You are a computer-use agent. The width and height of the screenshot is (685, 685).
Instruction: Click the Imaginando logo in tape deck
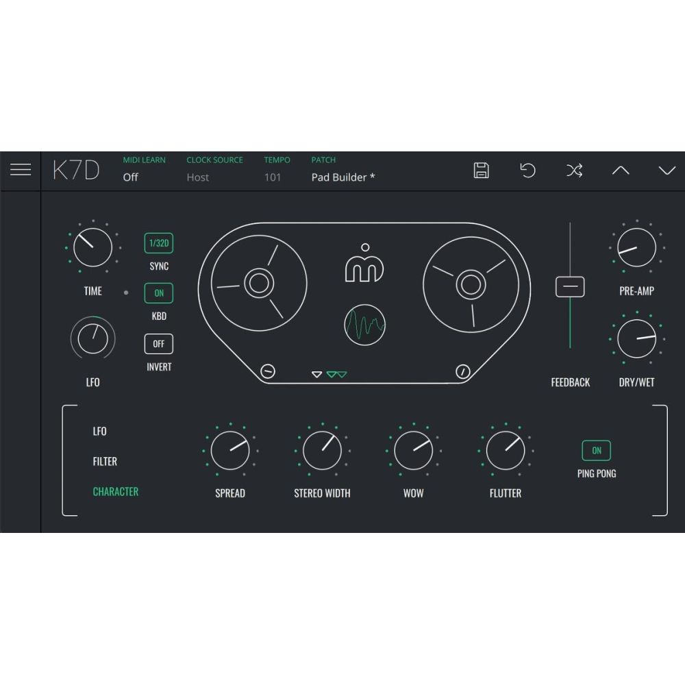[365, 263]
